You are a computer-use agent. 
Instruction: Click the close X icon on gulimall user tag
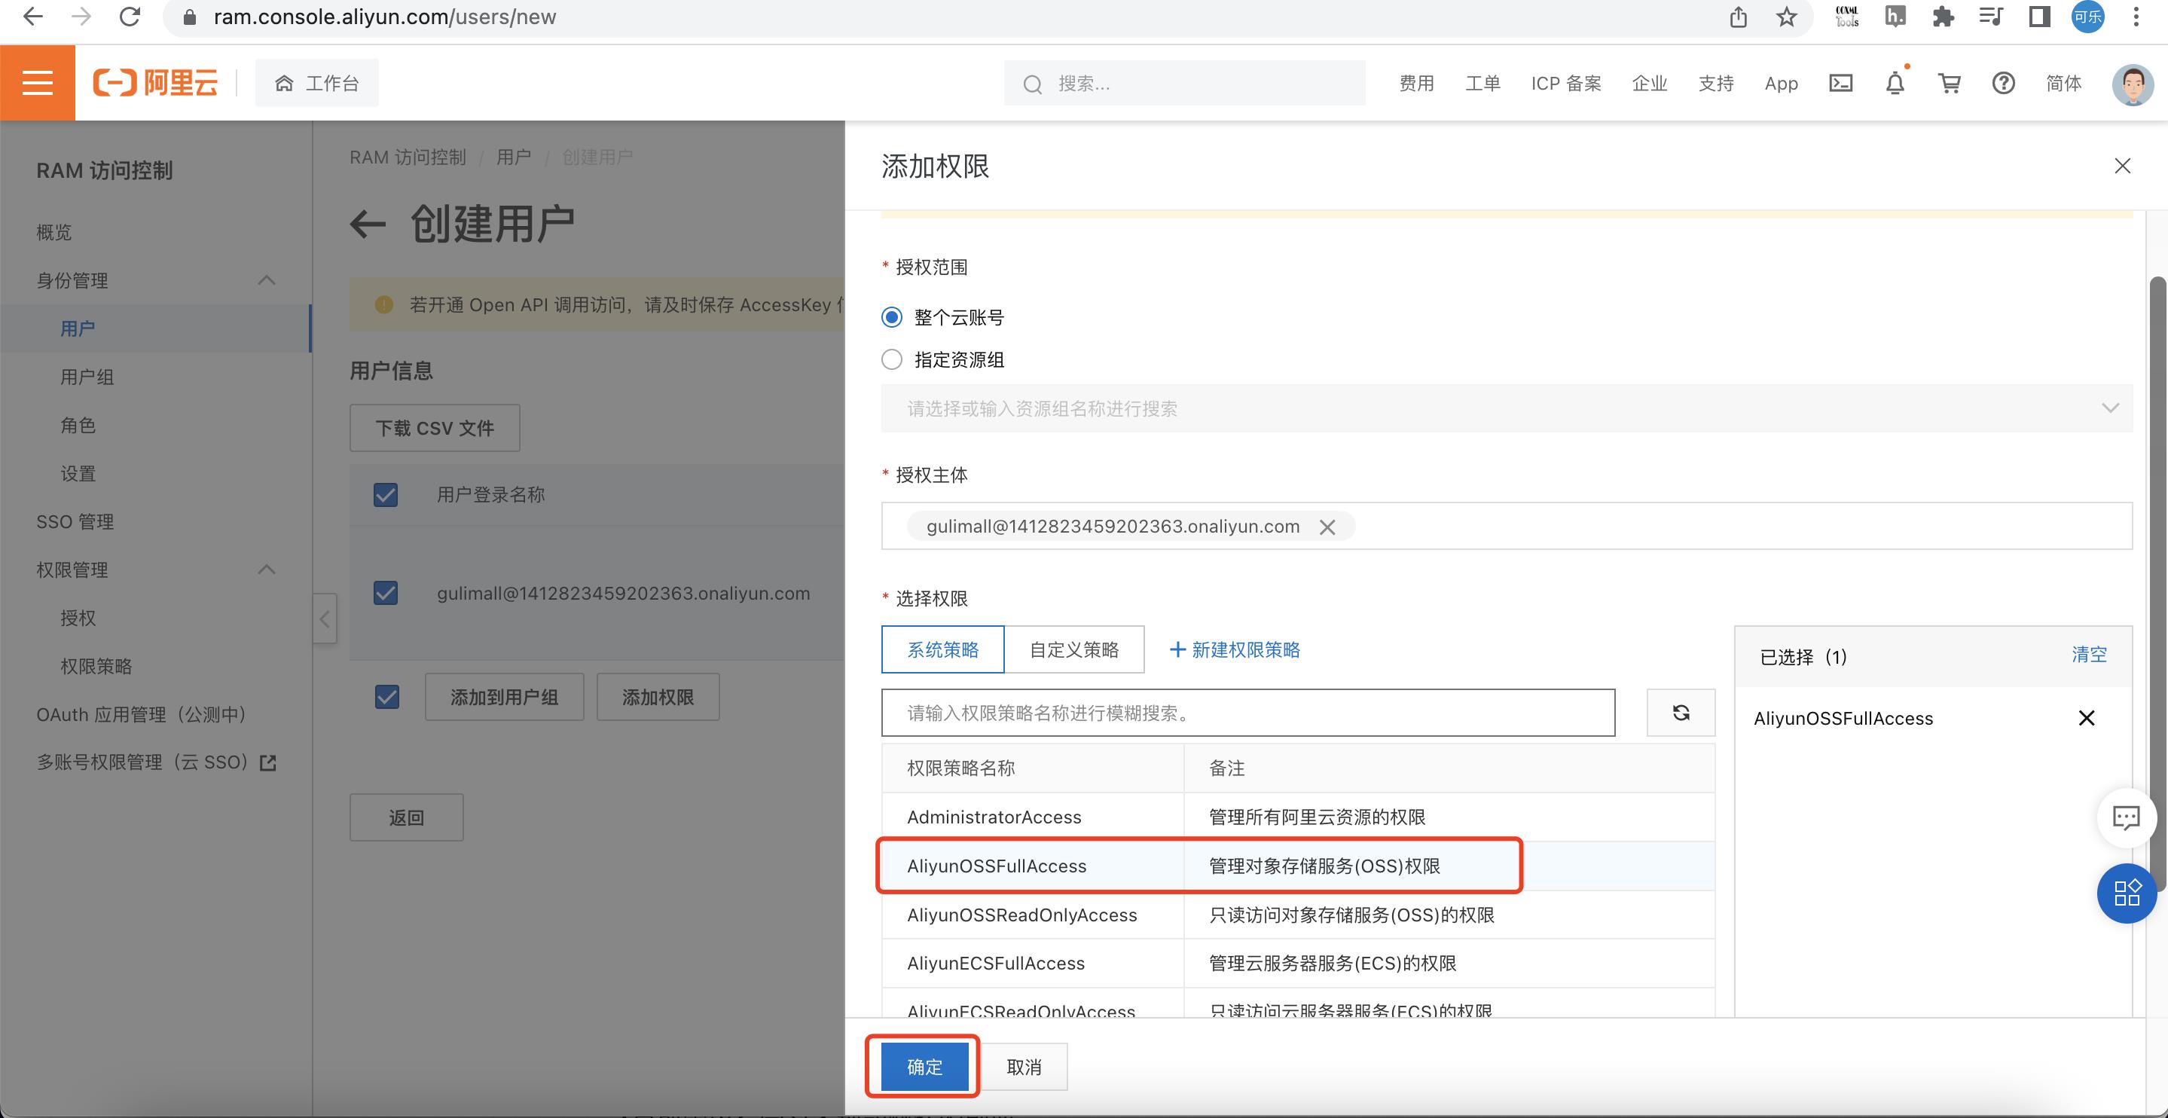(1324, 526)
